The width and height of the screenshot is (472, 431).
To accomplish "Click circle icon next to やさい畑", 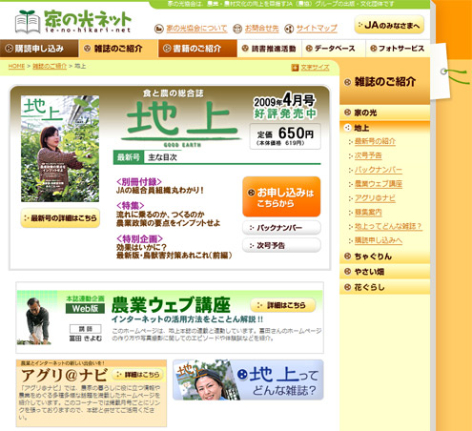I will pyautogui.click(x=348, y=272).
